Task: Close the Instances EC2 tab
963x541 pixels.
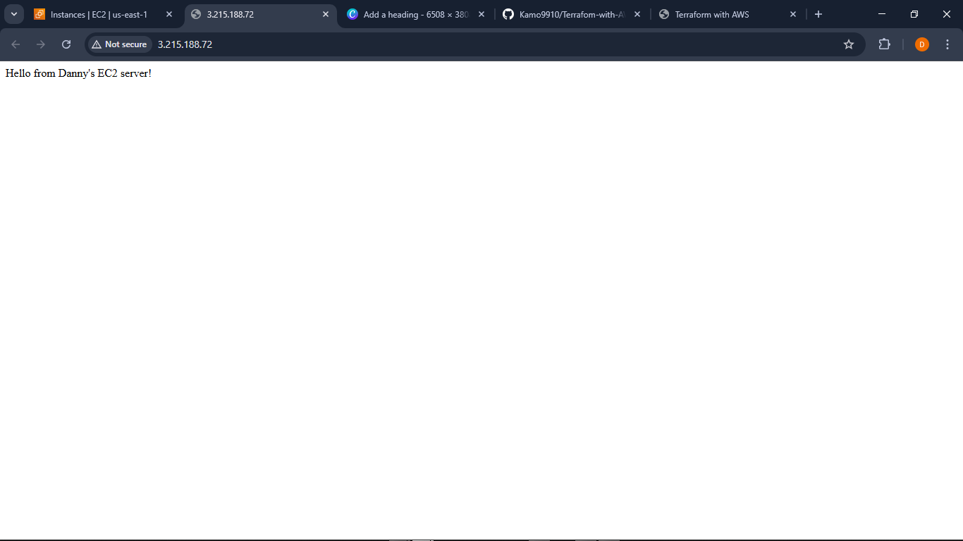Action: (169, 14)
